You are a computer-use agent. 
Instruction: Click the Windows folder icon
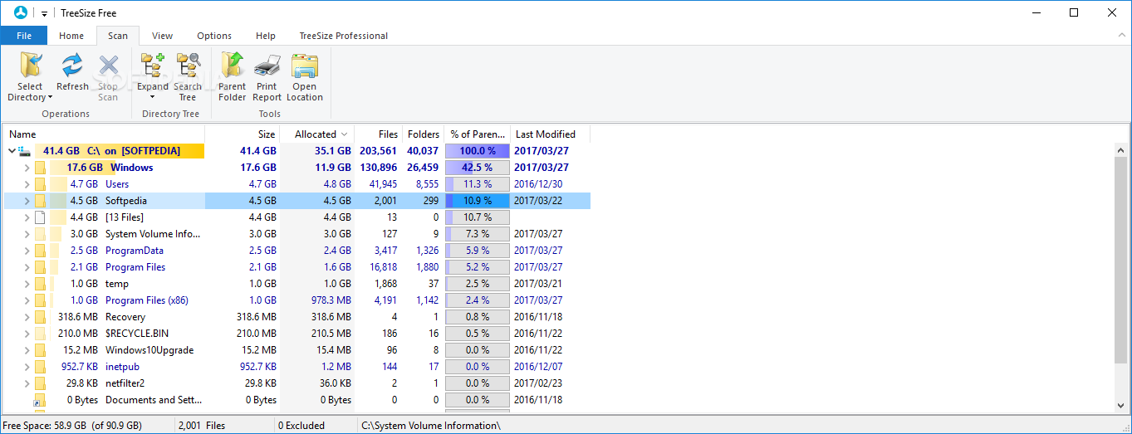(39, 168)
